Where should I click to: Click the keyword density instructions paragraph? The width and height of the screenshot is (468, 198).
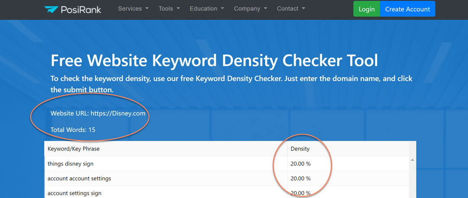click(231, 84)
